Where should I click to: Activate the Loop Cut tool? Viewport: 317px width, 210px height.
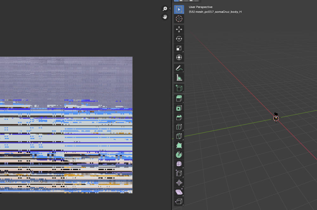click(x=179, y=127)
